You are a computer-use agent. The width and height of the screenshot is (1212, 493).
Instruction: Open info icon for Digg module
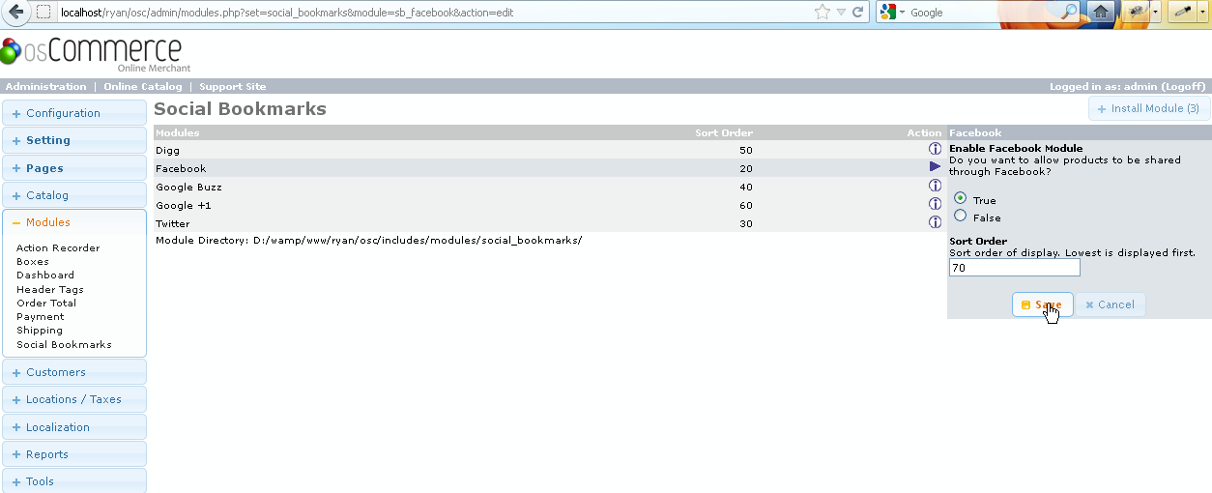coord(935,150)
